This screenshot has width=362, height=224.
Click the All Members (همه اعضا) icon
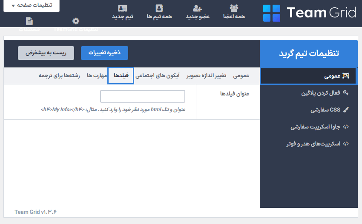tap(234, 8)
